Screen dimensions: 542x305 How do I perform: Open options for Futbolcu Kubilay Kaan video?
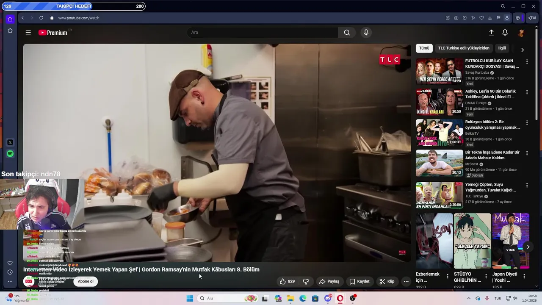527,62
